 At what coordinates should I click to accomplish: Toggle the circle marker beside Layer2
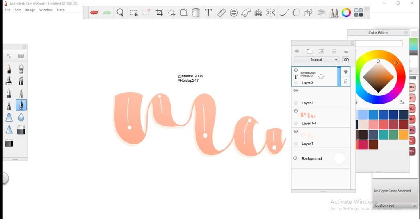pyautogui.click(x=296, y=103)
